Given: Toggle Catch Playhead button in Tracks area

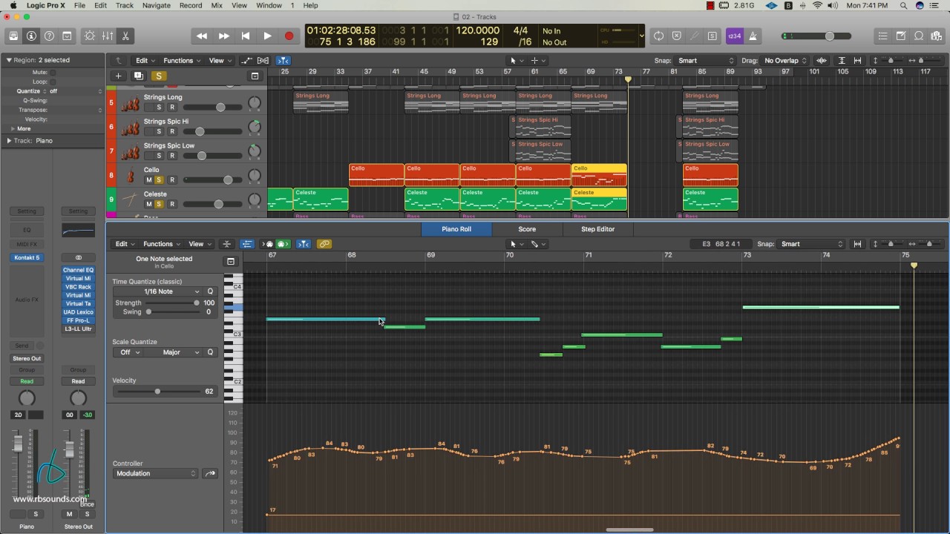Looking at the screenshot, I should click(284, 61).
